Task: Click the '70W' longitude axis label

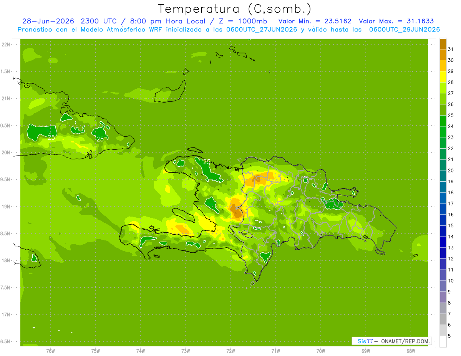Action: point(321,351)
